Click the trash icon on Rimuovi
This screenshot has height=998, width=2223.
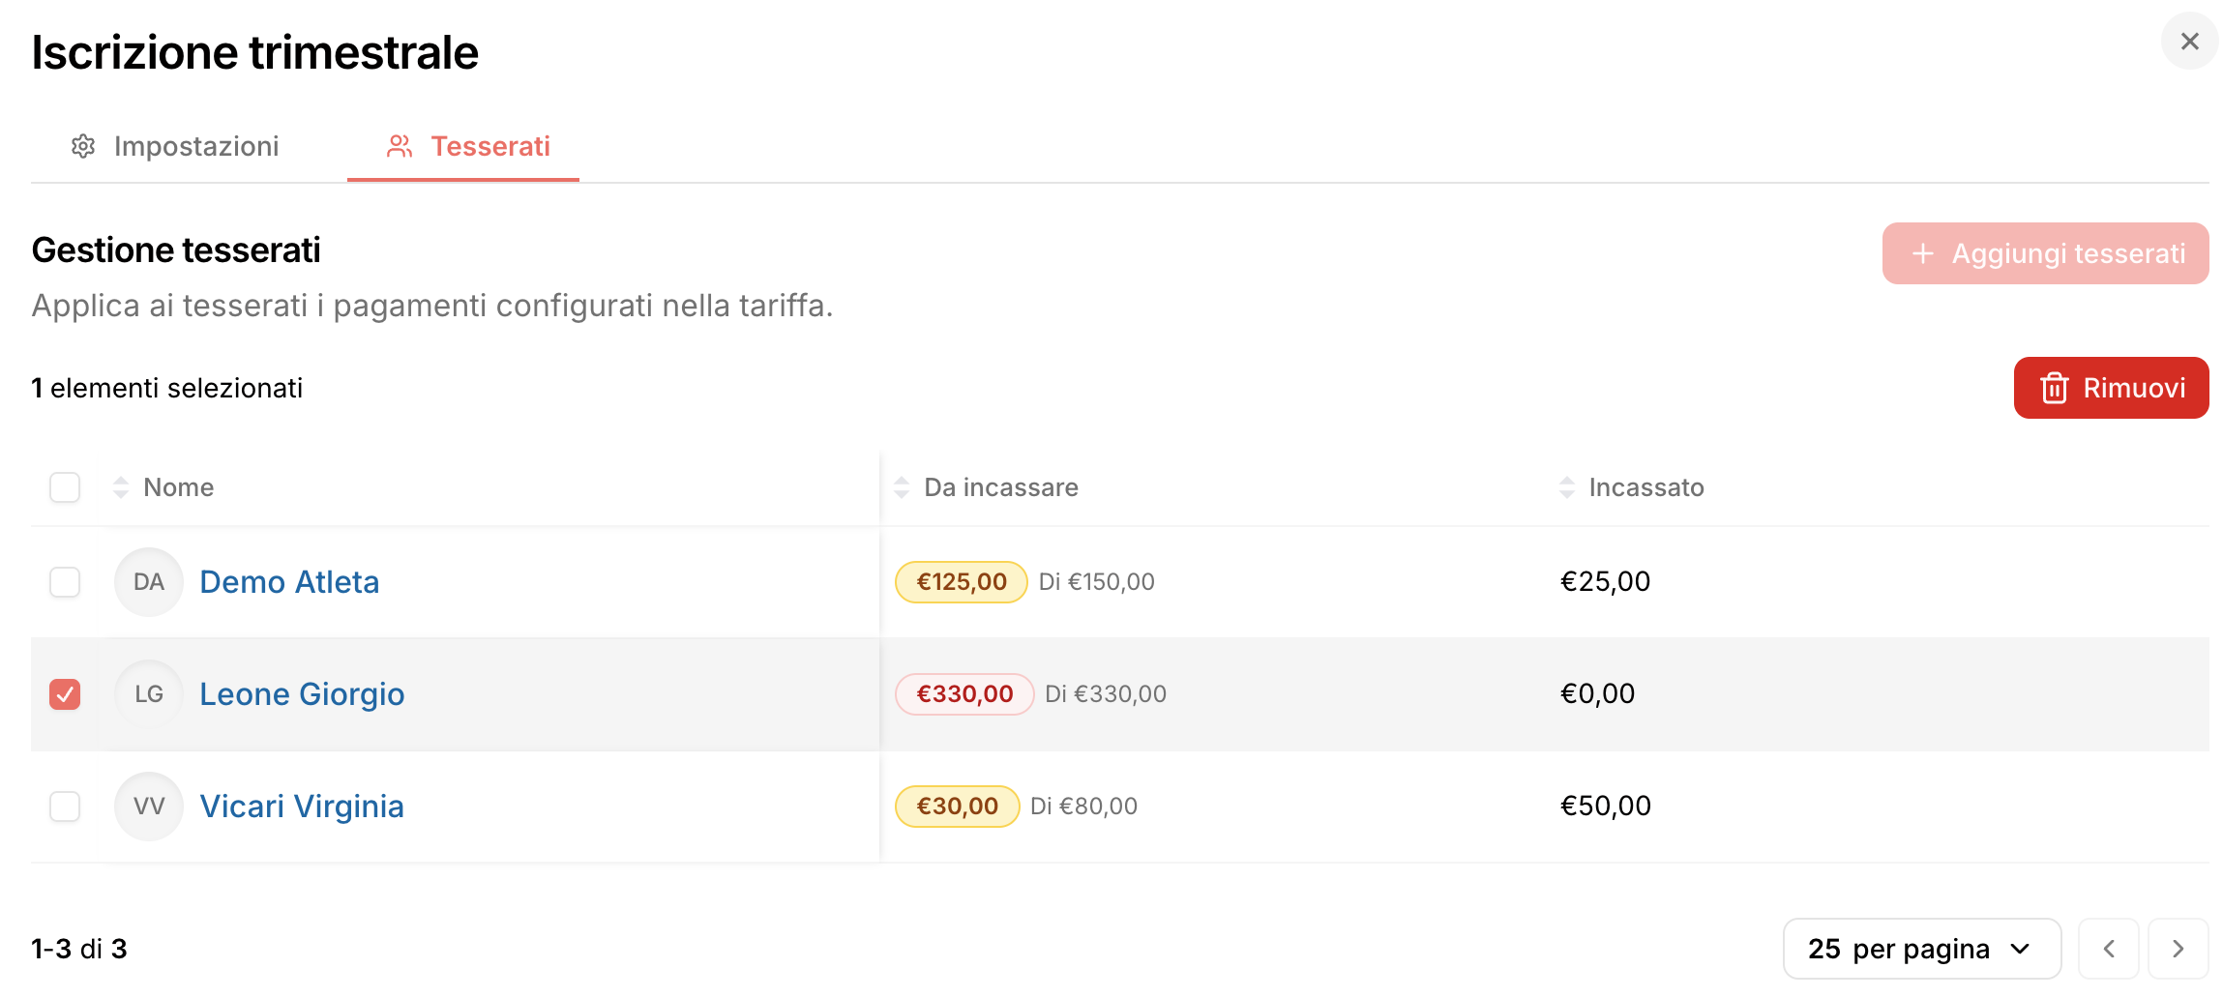[x=2054, y=388]
